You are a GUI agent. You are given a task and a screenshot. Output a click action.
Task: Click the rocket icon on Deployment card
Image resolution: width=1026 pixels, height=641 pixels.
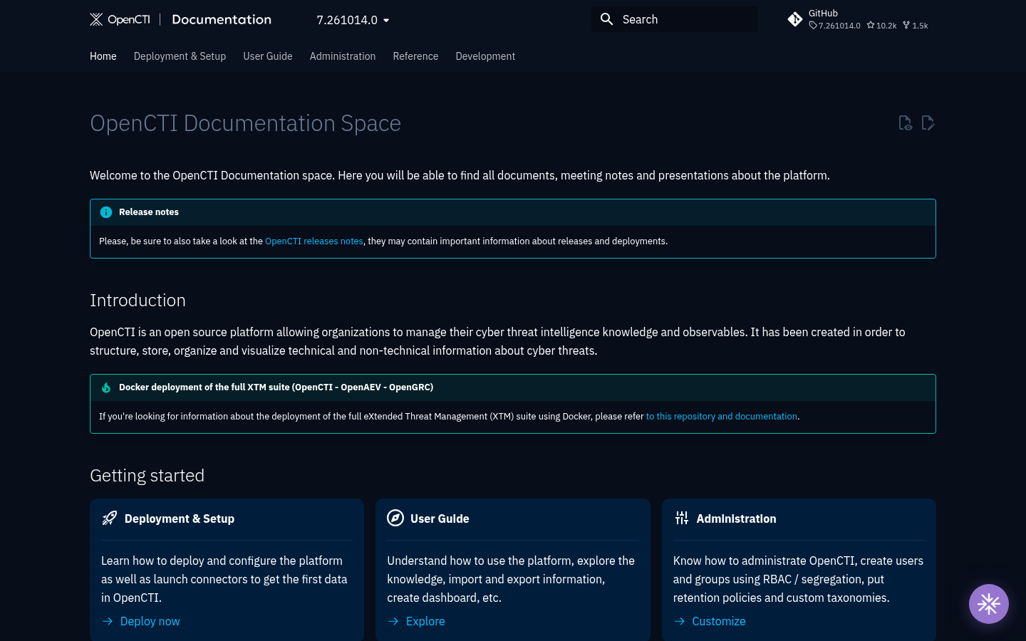tap(109, 518)
